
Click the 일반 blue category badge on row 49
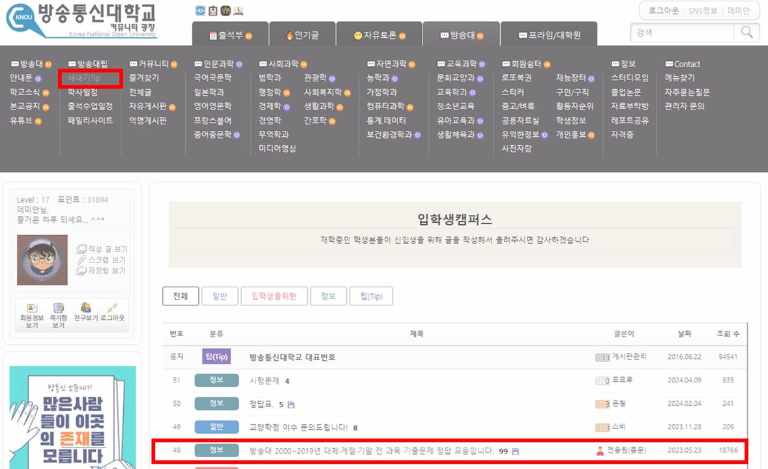216,427
